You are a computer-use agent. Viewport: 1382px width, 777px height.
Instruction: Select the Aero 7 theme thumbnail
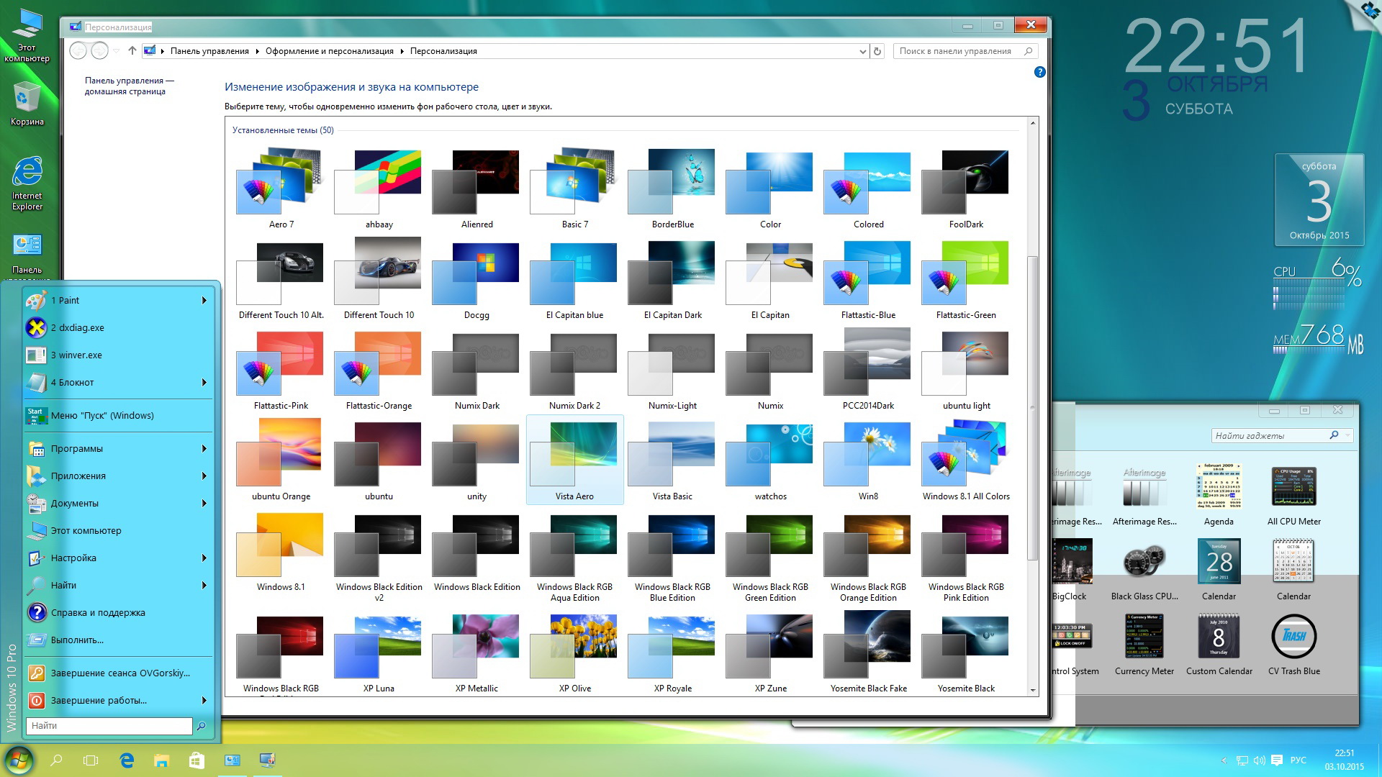click(281, 181)
